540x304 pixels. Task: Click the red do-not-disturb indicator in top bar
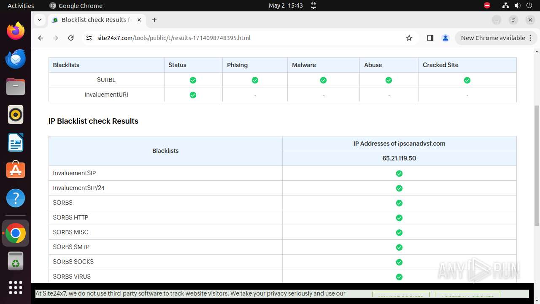487,5
